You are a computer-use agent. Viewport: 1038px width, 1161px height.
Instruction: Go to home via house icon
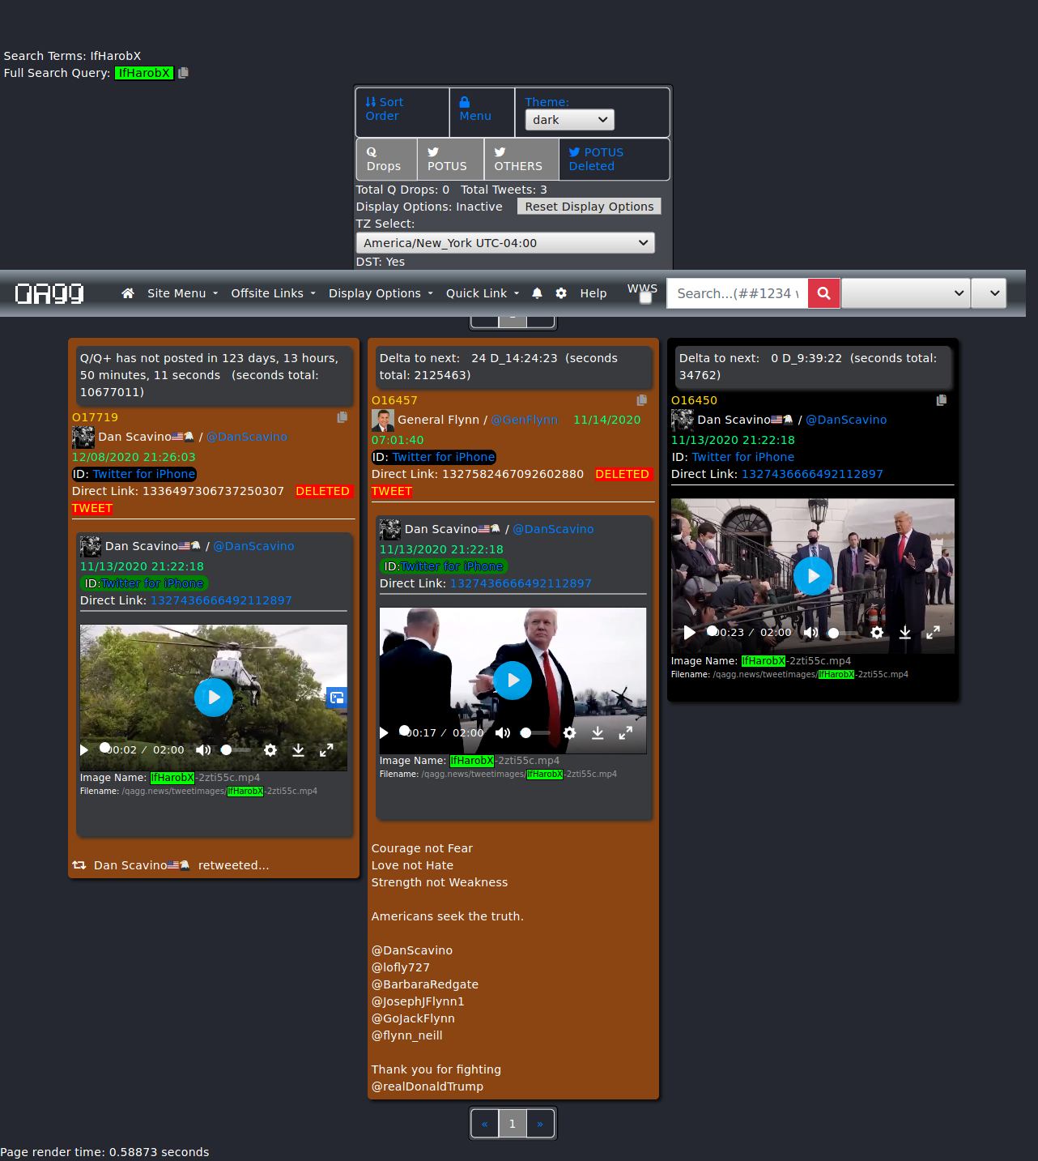coord(128,293)
